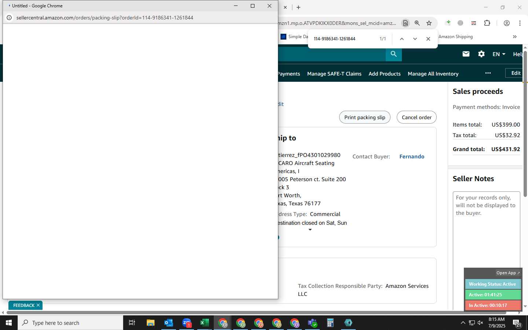This screenshot has height=330, width=528.
Task: Show hidden system tray icons
Action: 463,323
